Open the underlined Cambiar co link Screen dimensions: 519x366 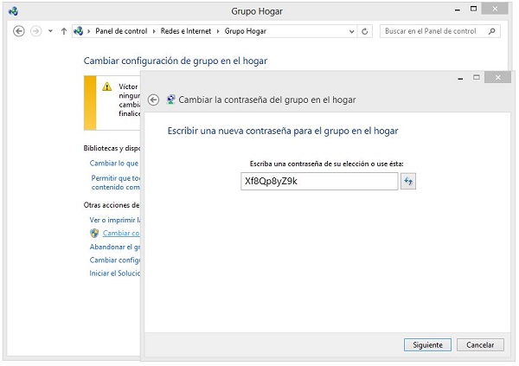[121, 233]
